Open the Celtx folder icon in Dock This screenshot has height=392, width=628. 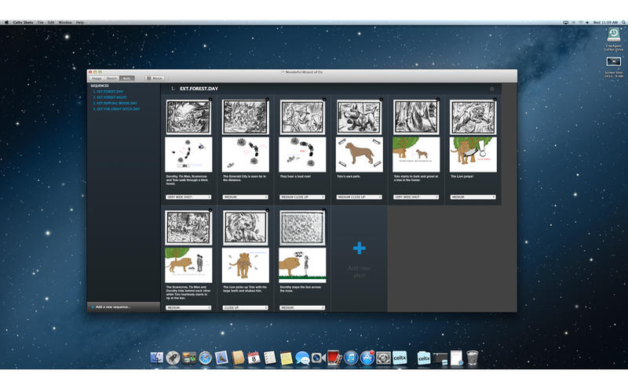point(424,358)
